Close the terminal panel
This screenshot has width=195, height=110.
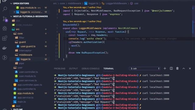(190, 68)
